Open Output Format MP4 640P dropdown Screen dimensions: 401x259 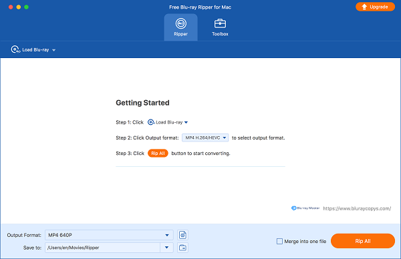click(109, 235)
